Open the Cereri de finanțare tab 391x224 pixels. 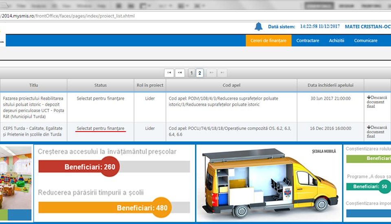pyautogui.click(x=268, y=40)
